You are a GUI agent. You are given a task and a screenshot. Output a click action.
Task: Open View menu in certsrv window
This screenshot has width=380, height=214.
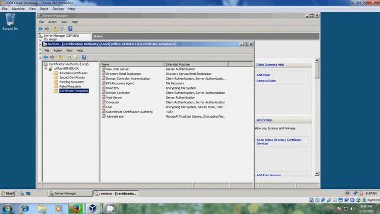(69, 51)
